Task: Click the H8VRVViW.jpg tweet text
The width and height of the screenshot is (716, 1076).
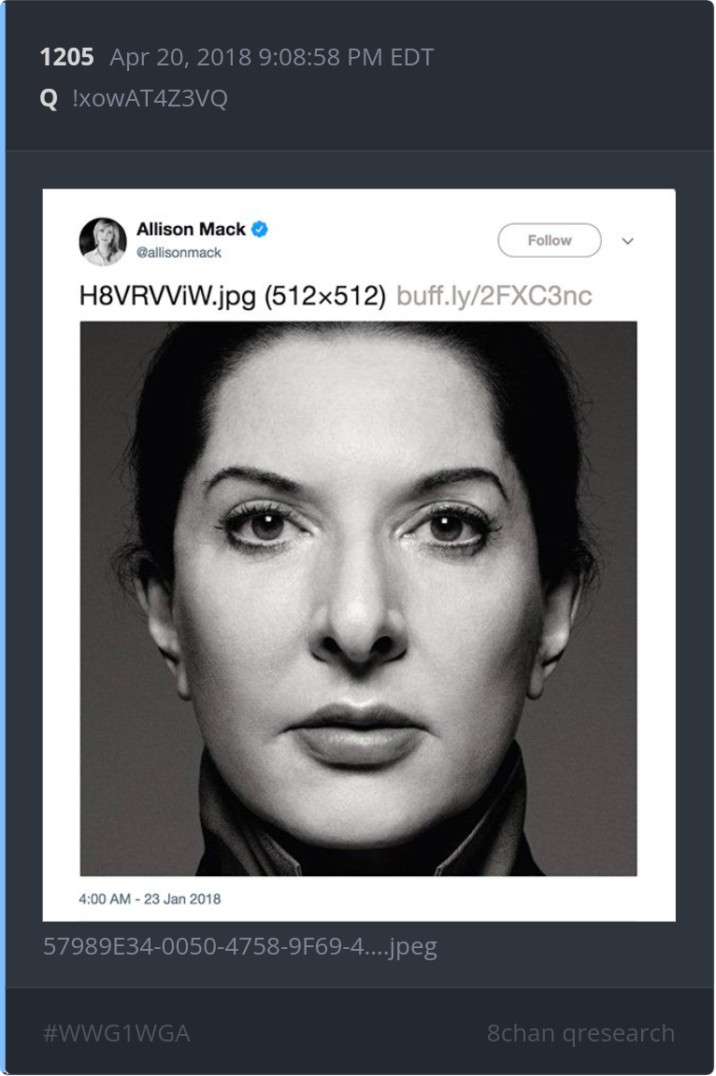Action: [x=167, y=296]
